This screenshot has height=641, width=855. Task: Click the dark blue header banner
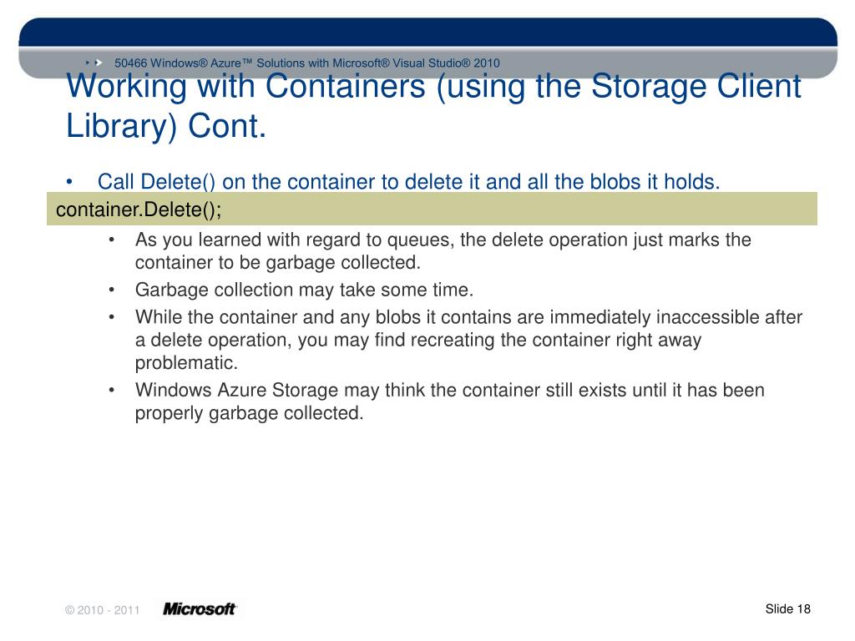428,32
